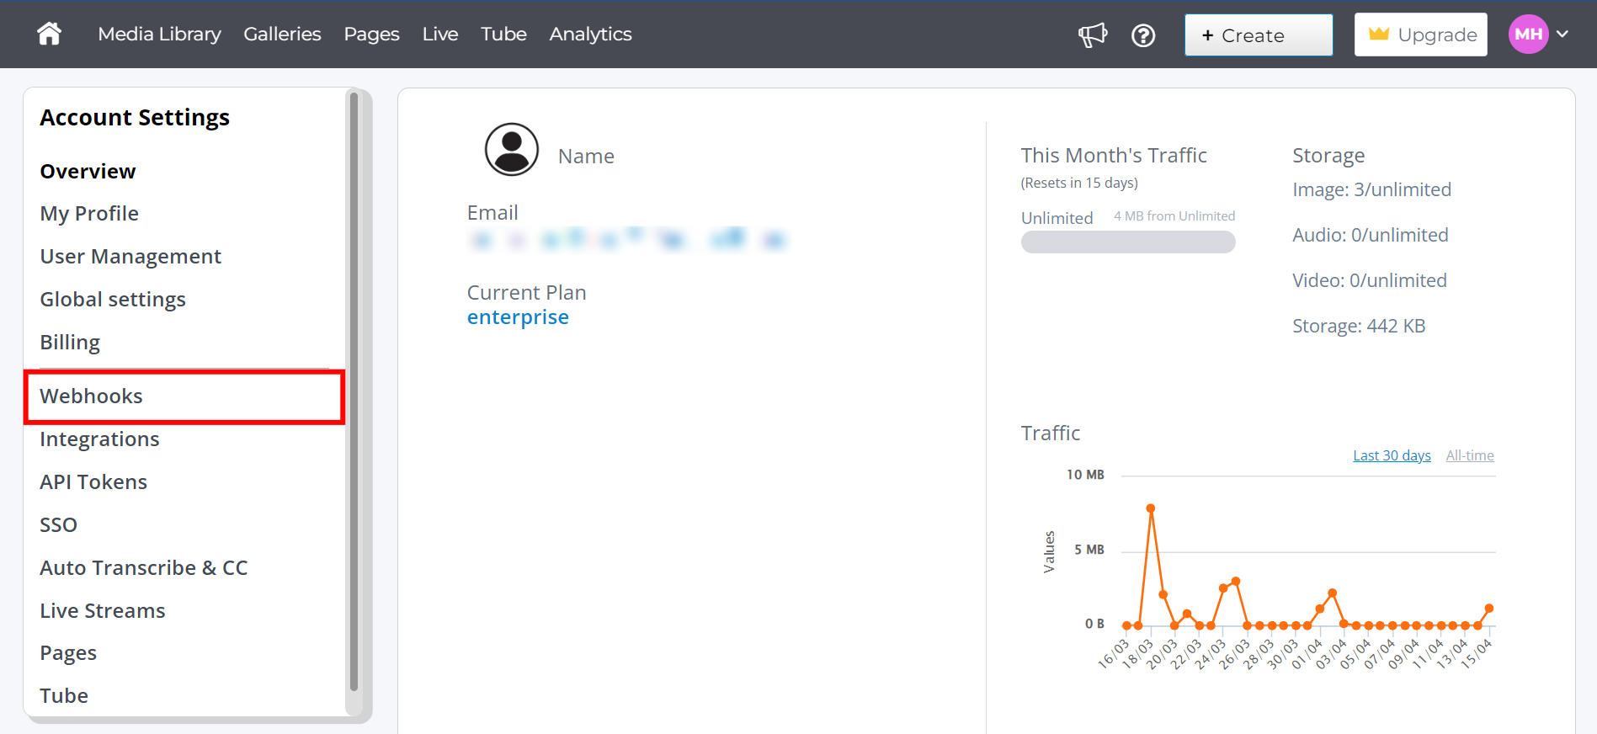Screen dimensions: 1597x734
Task: Open Tube in the settings sidebar
Action: (64, 696)
